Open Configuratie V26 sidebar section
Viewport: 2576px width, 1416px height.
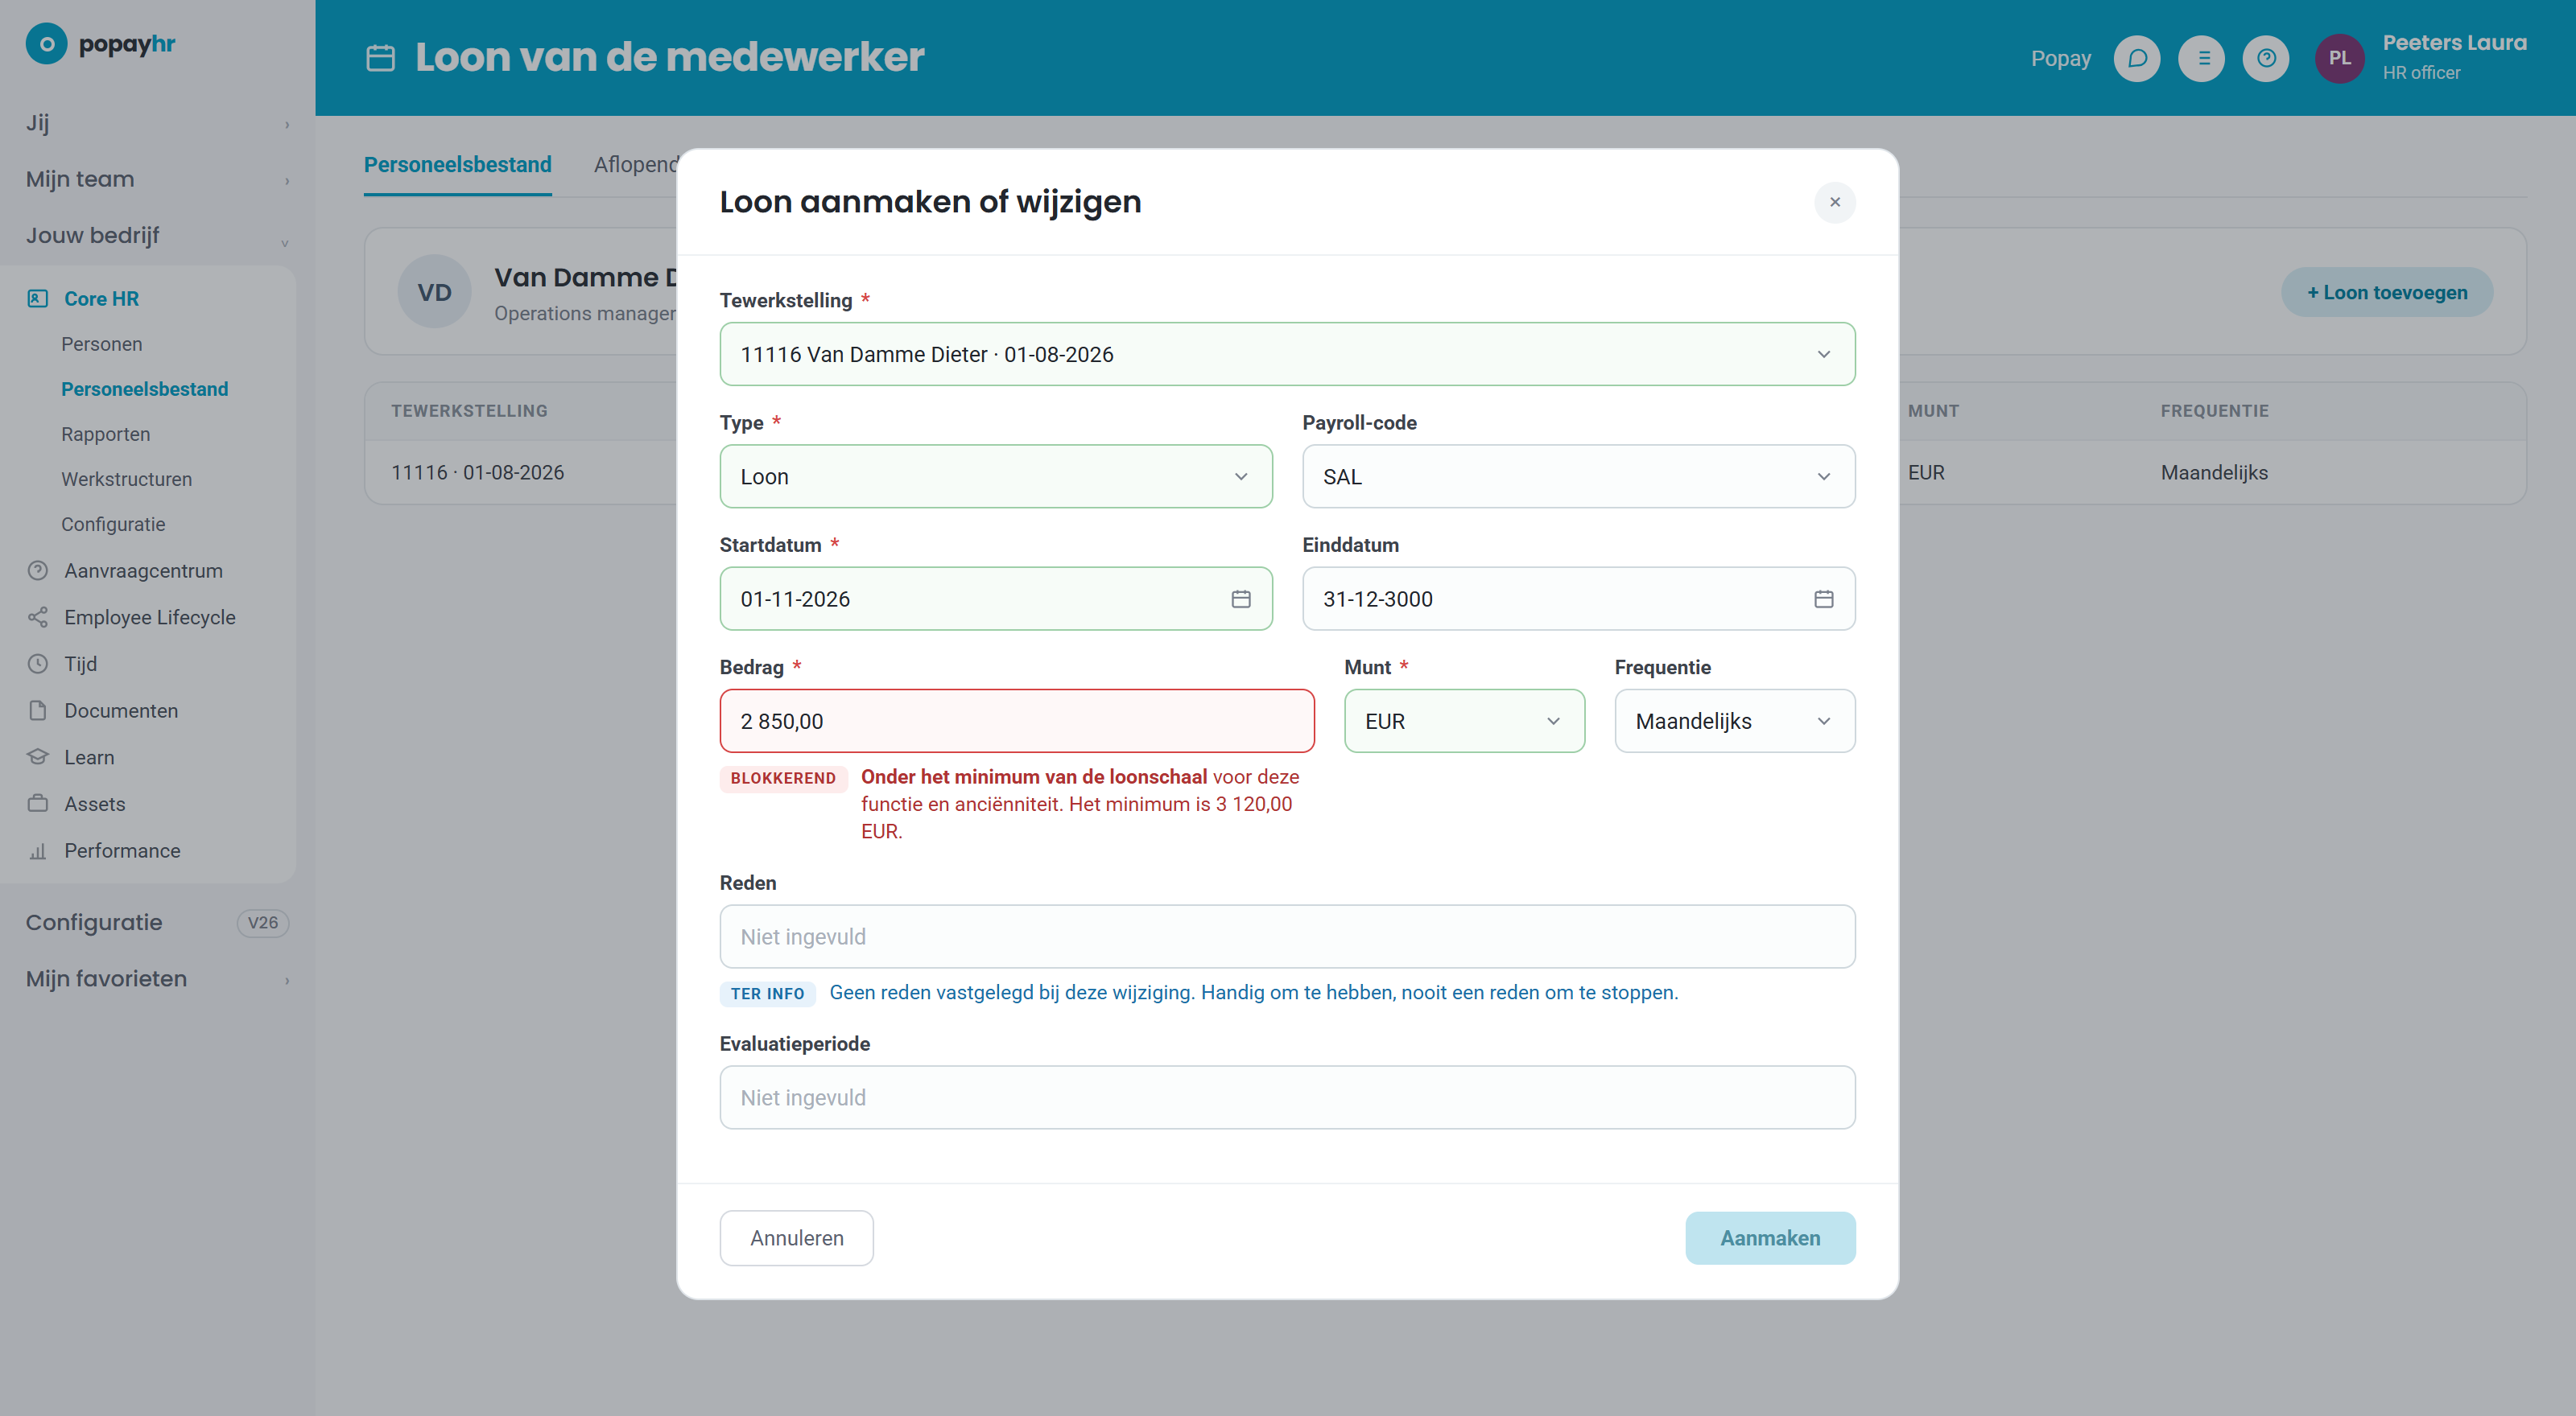pos(157,922)
